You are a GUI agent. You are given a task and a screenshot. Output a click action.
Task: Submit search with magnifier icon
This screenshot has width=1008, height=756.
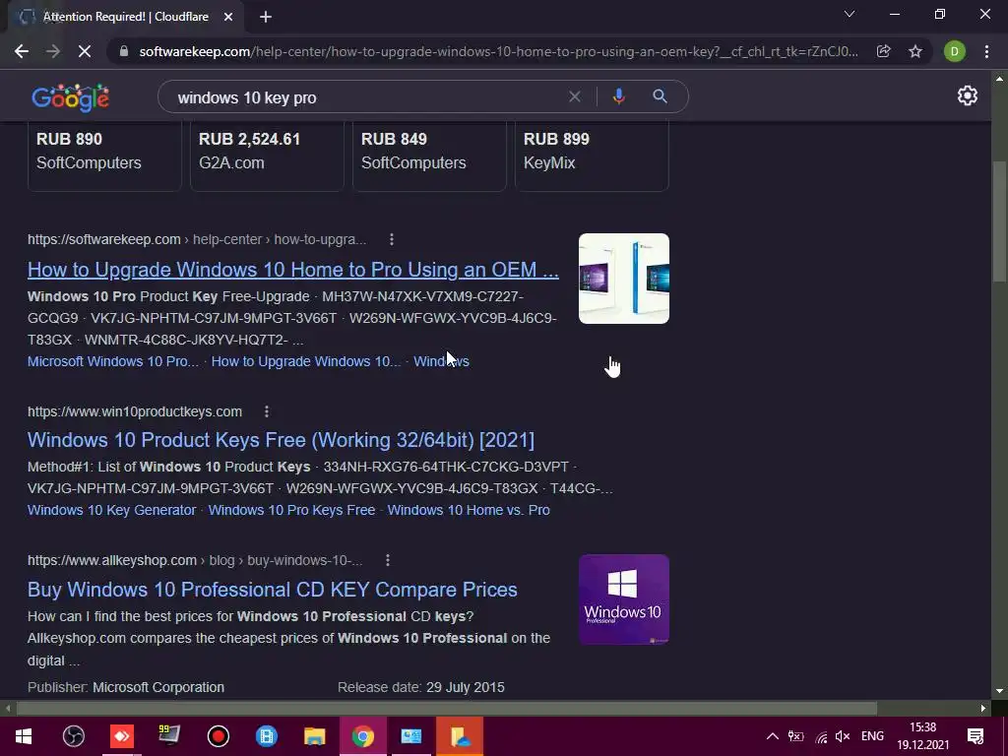(x=660, y=96)
